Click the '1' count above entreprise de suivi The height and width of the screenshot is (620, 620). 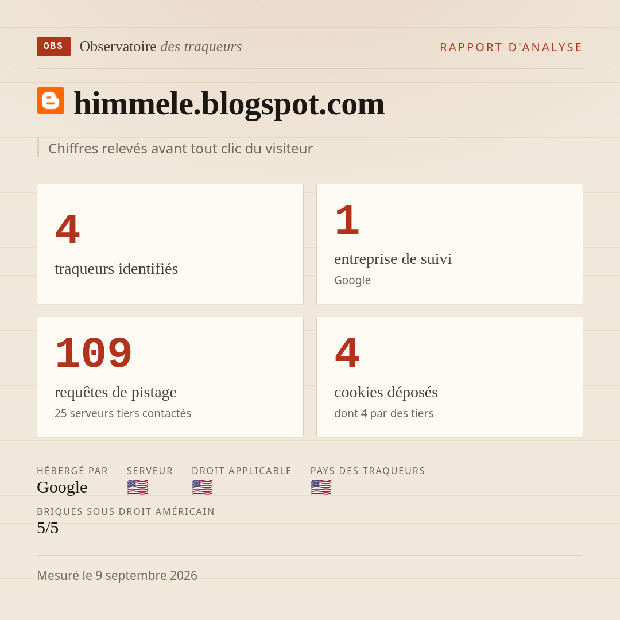click(347, 220)
